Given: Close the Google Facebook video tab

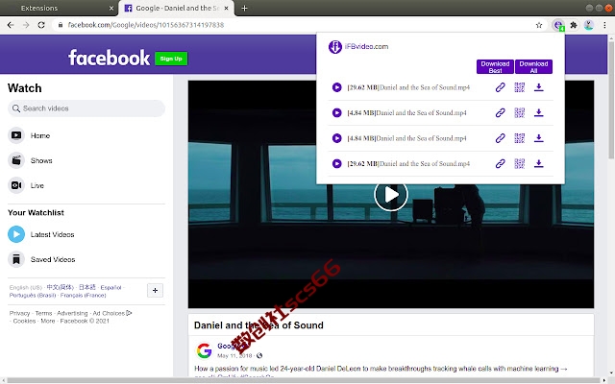Looking at the screenshot, I should click(x=227, y=8).
